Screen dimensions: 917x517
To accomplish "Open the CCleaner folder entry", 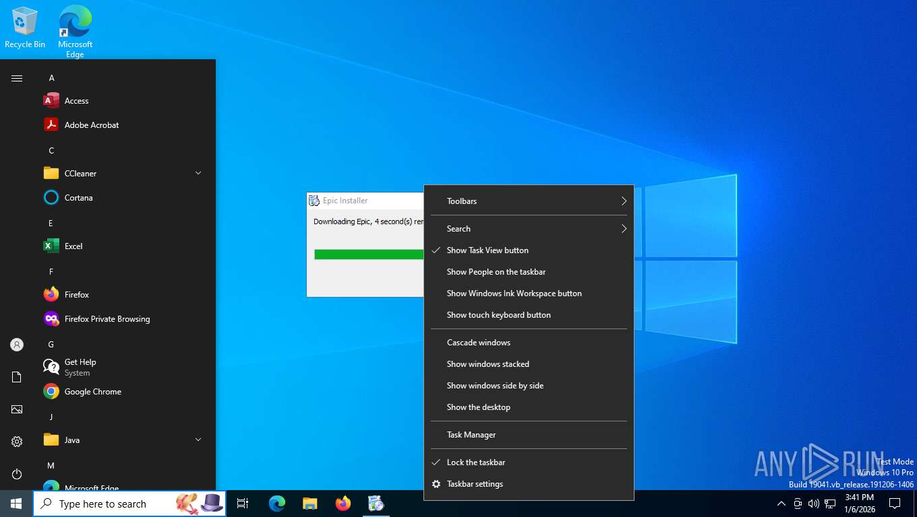I will [124, 174].
